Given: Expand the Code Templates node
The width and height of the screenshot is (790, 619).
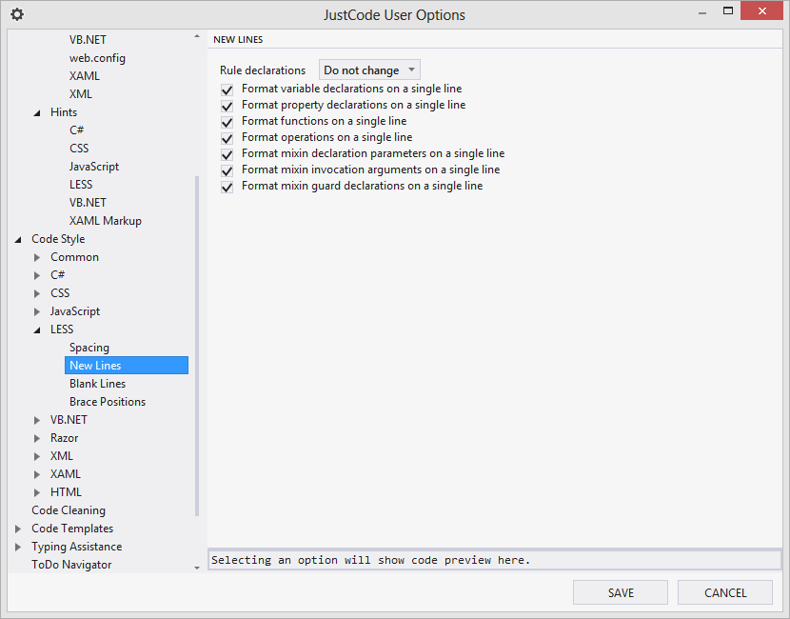Looking at the screenshot, I should pos(18,529).
